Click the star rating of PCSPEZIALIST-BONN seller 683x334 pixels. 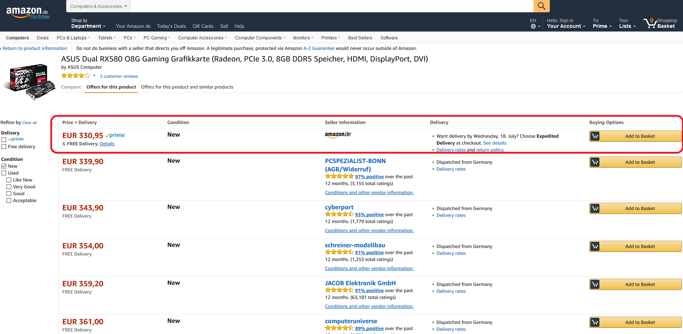[339, 176]
